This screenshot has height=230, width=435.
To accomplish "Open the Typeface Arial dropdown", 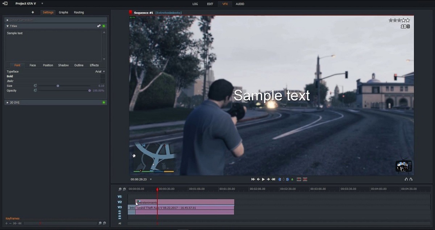I will (100, 72).
